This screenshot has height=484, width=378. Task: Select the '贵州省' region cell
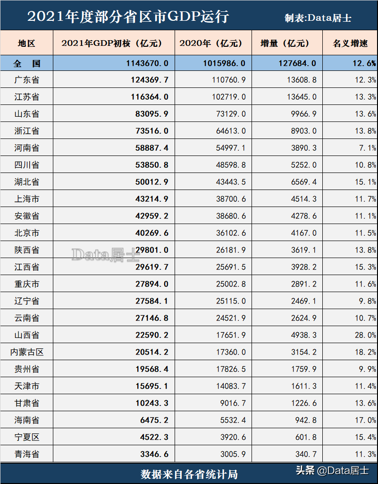27,369
